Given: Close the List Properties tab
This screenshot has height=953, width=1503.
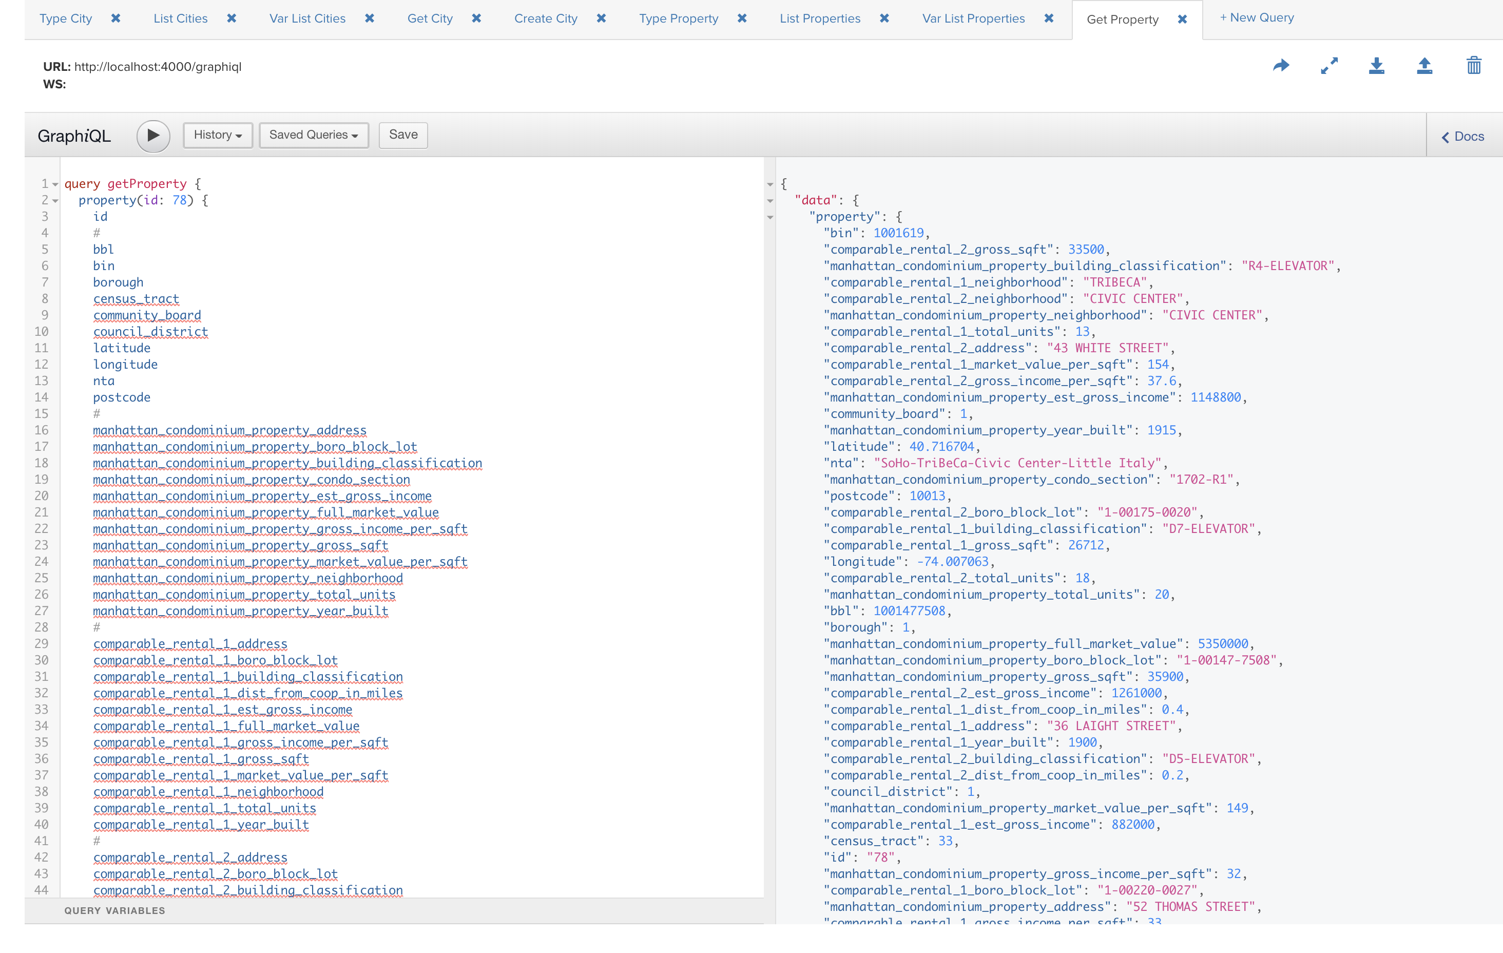Looking at the screenshot, I should click(x=884, y=18).
